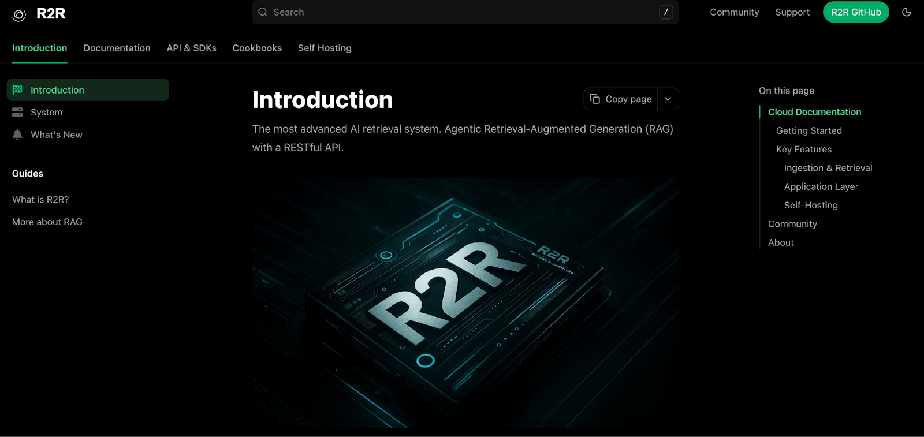Click the R2R spiral logo icon
The width and height of the screenshot is (924, 437).
pos(19,15)
